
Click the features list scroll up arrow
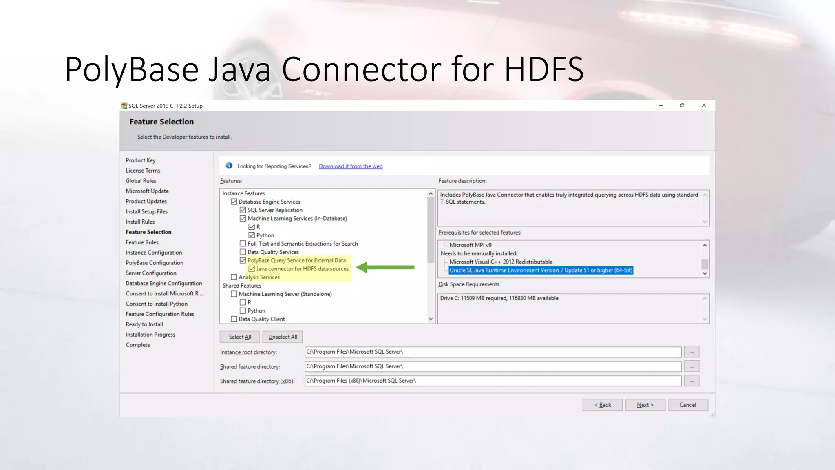431,193
